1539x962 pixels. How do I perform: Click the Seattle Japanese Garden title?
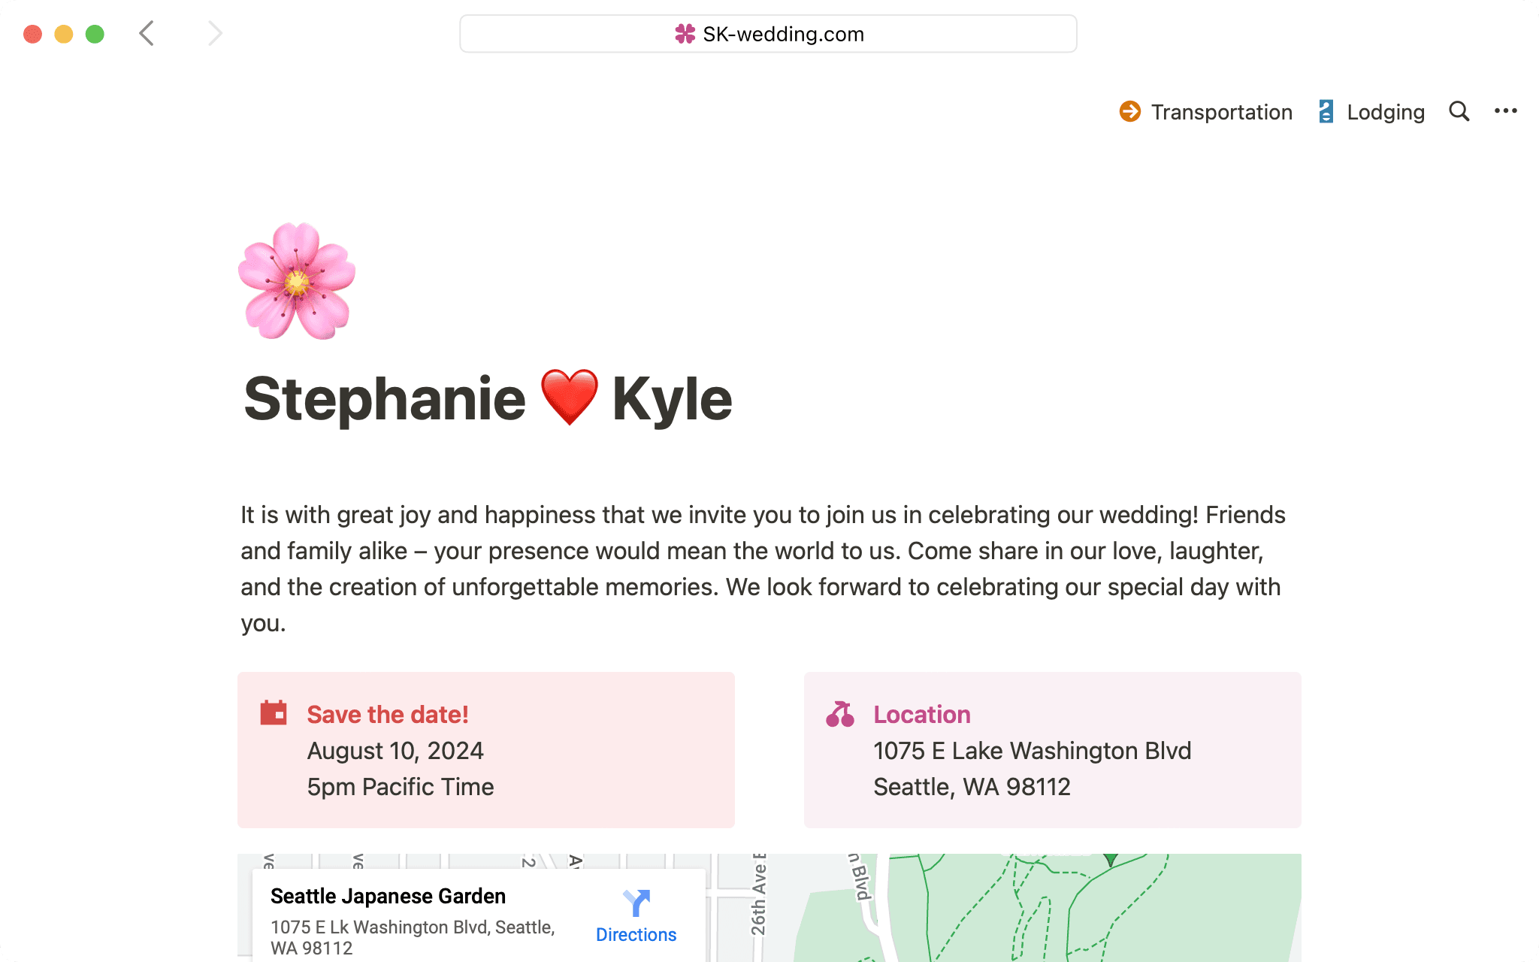point(388,896)
